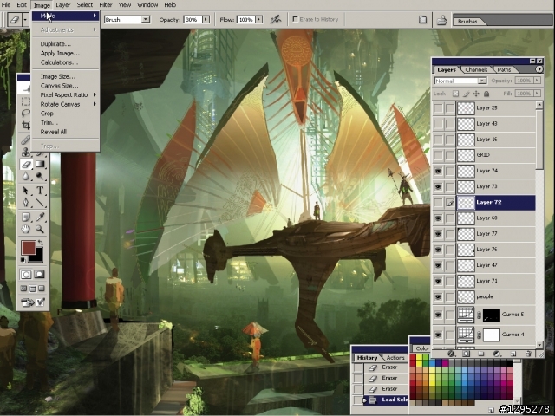Open the Brushes palette well tab
Image resolution: width=555 pixels, height=416 pixels.
click(467, 21)
